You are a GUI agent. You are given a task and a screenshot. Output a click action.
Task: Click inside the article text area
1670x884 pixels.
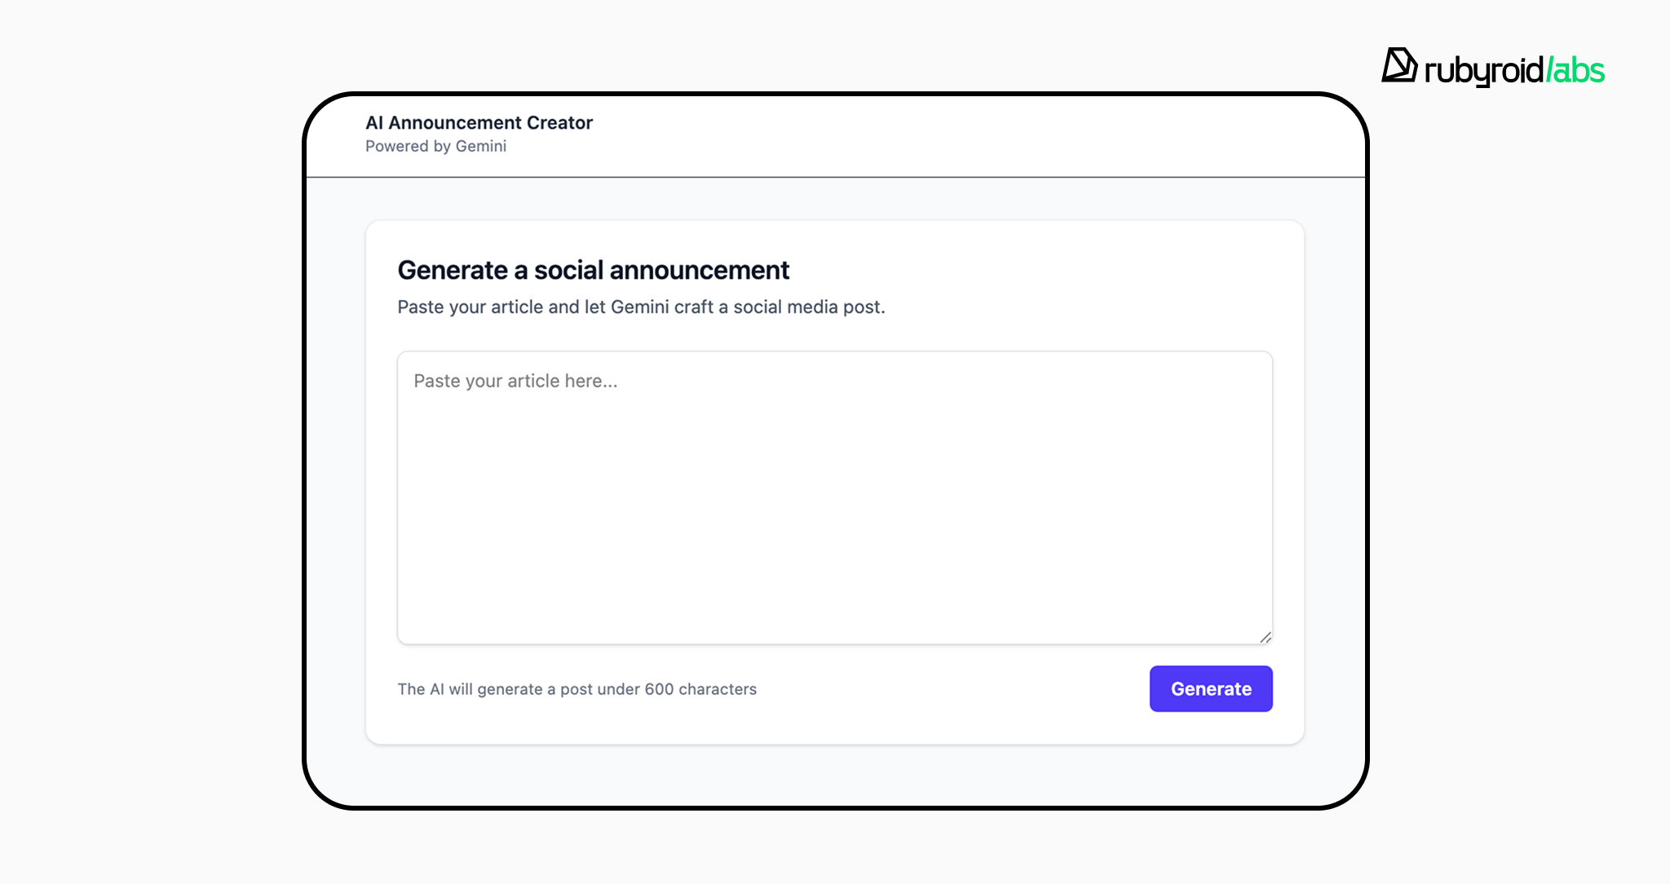pos(834,497)
